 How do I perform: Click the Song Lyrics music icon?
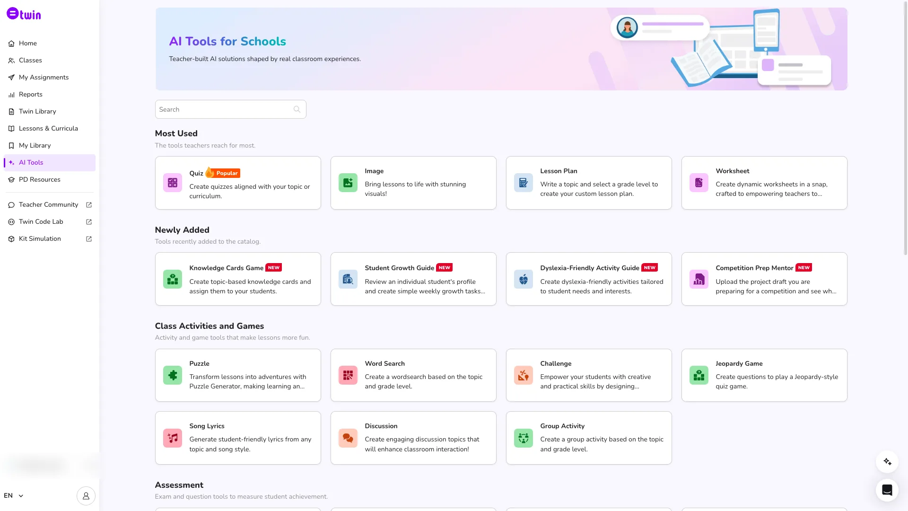pyautogui.click(x=173, y=438)
